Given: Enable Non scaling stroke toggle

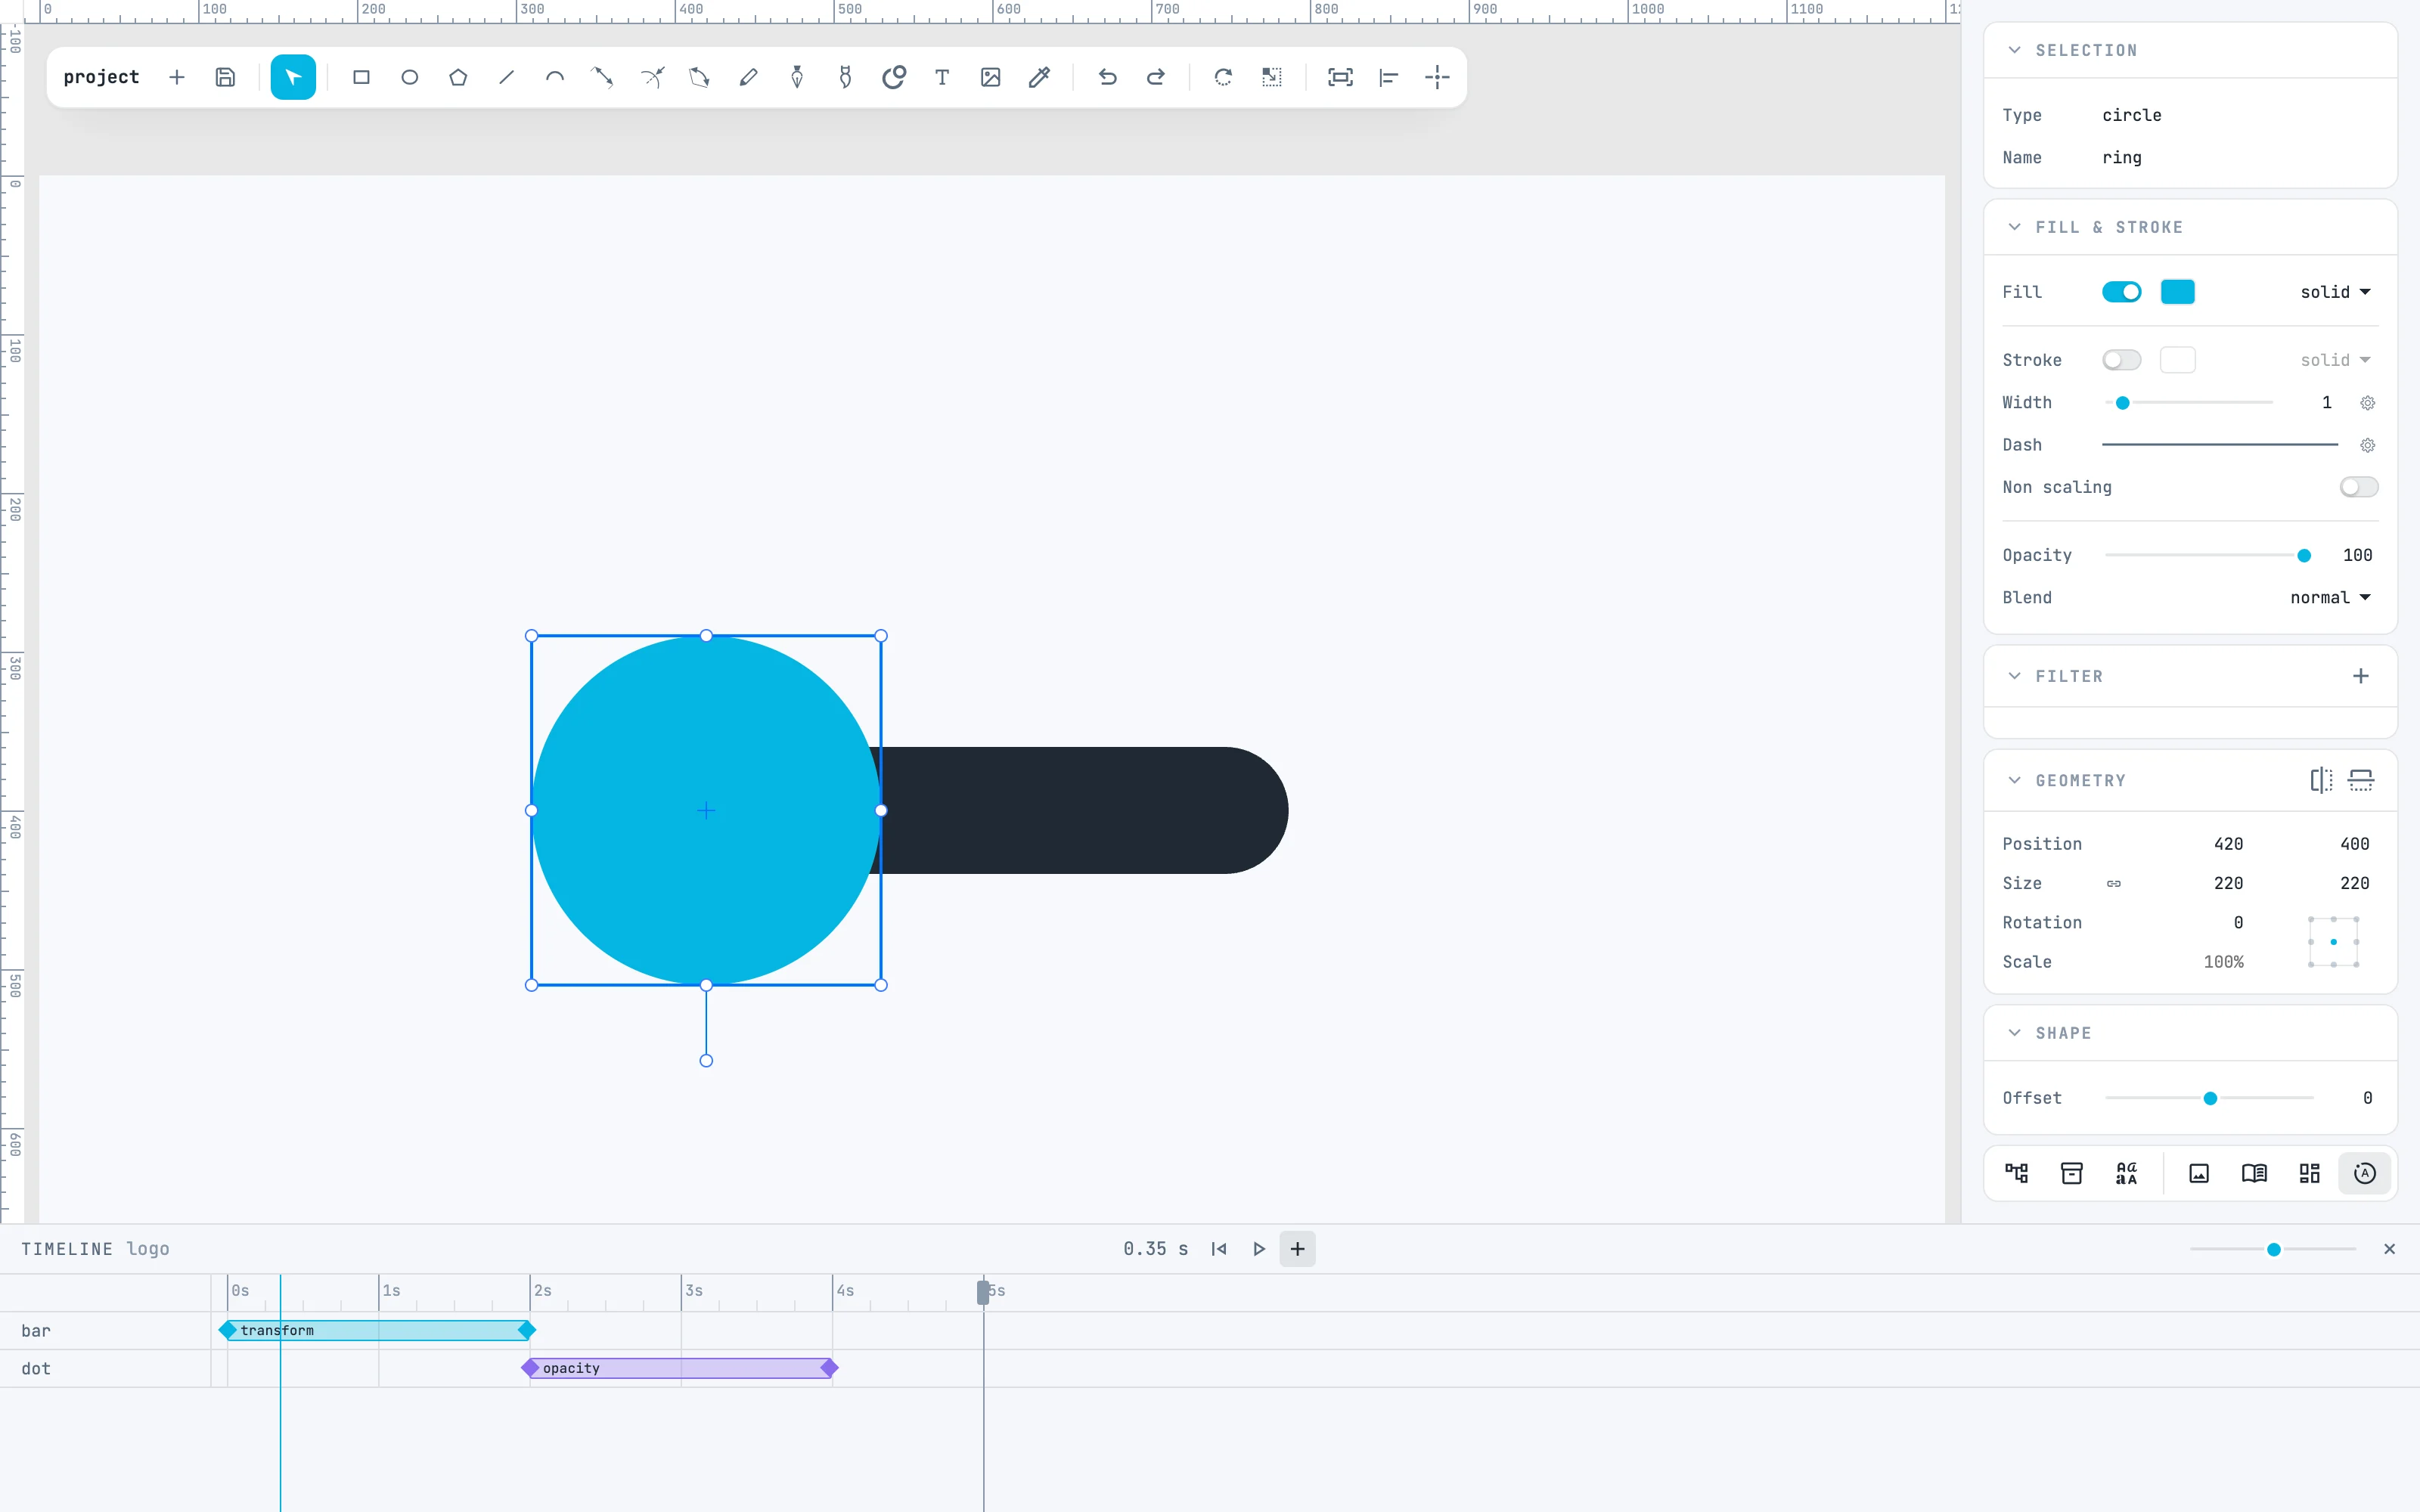Looking at the screenshot, I should [x=2358, y=487].
